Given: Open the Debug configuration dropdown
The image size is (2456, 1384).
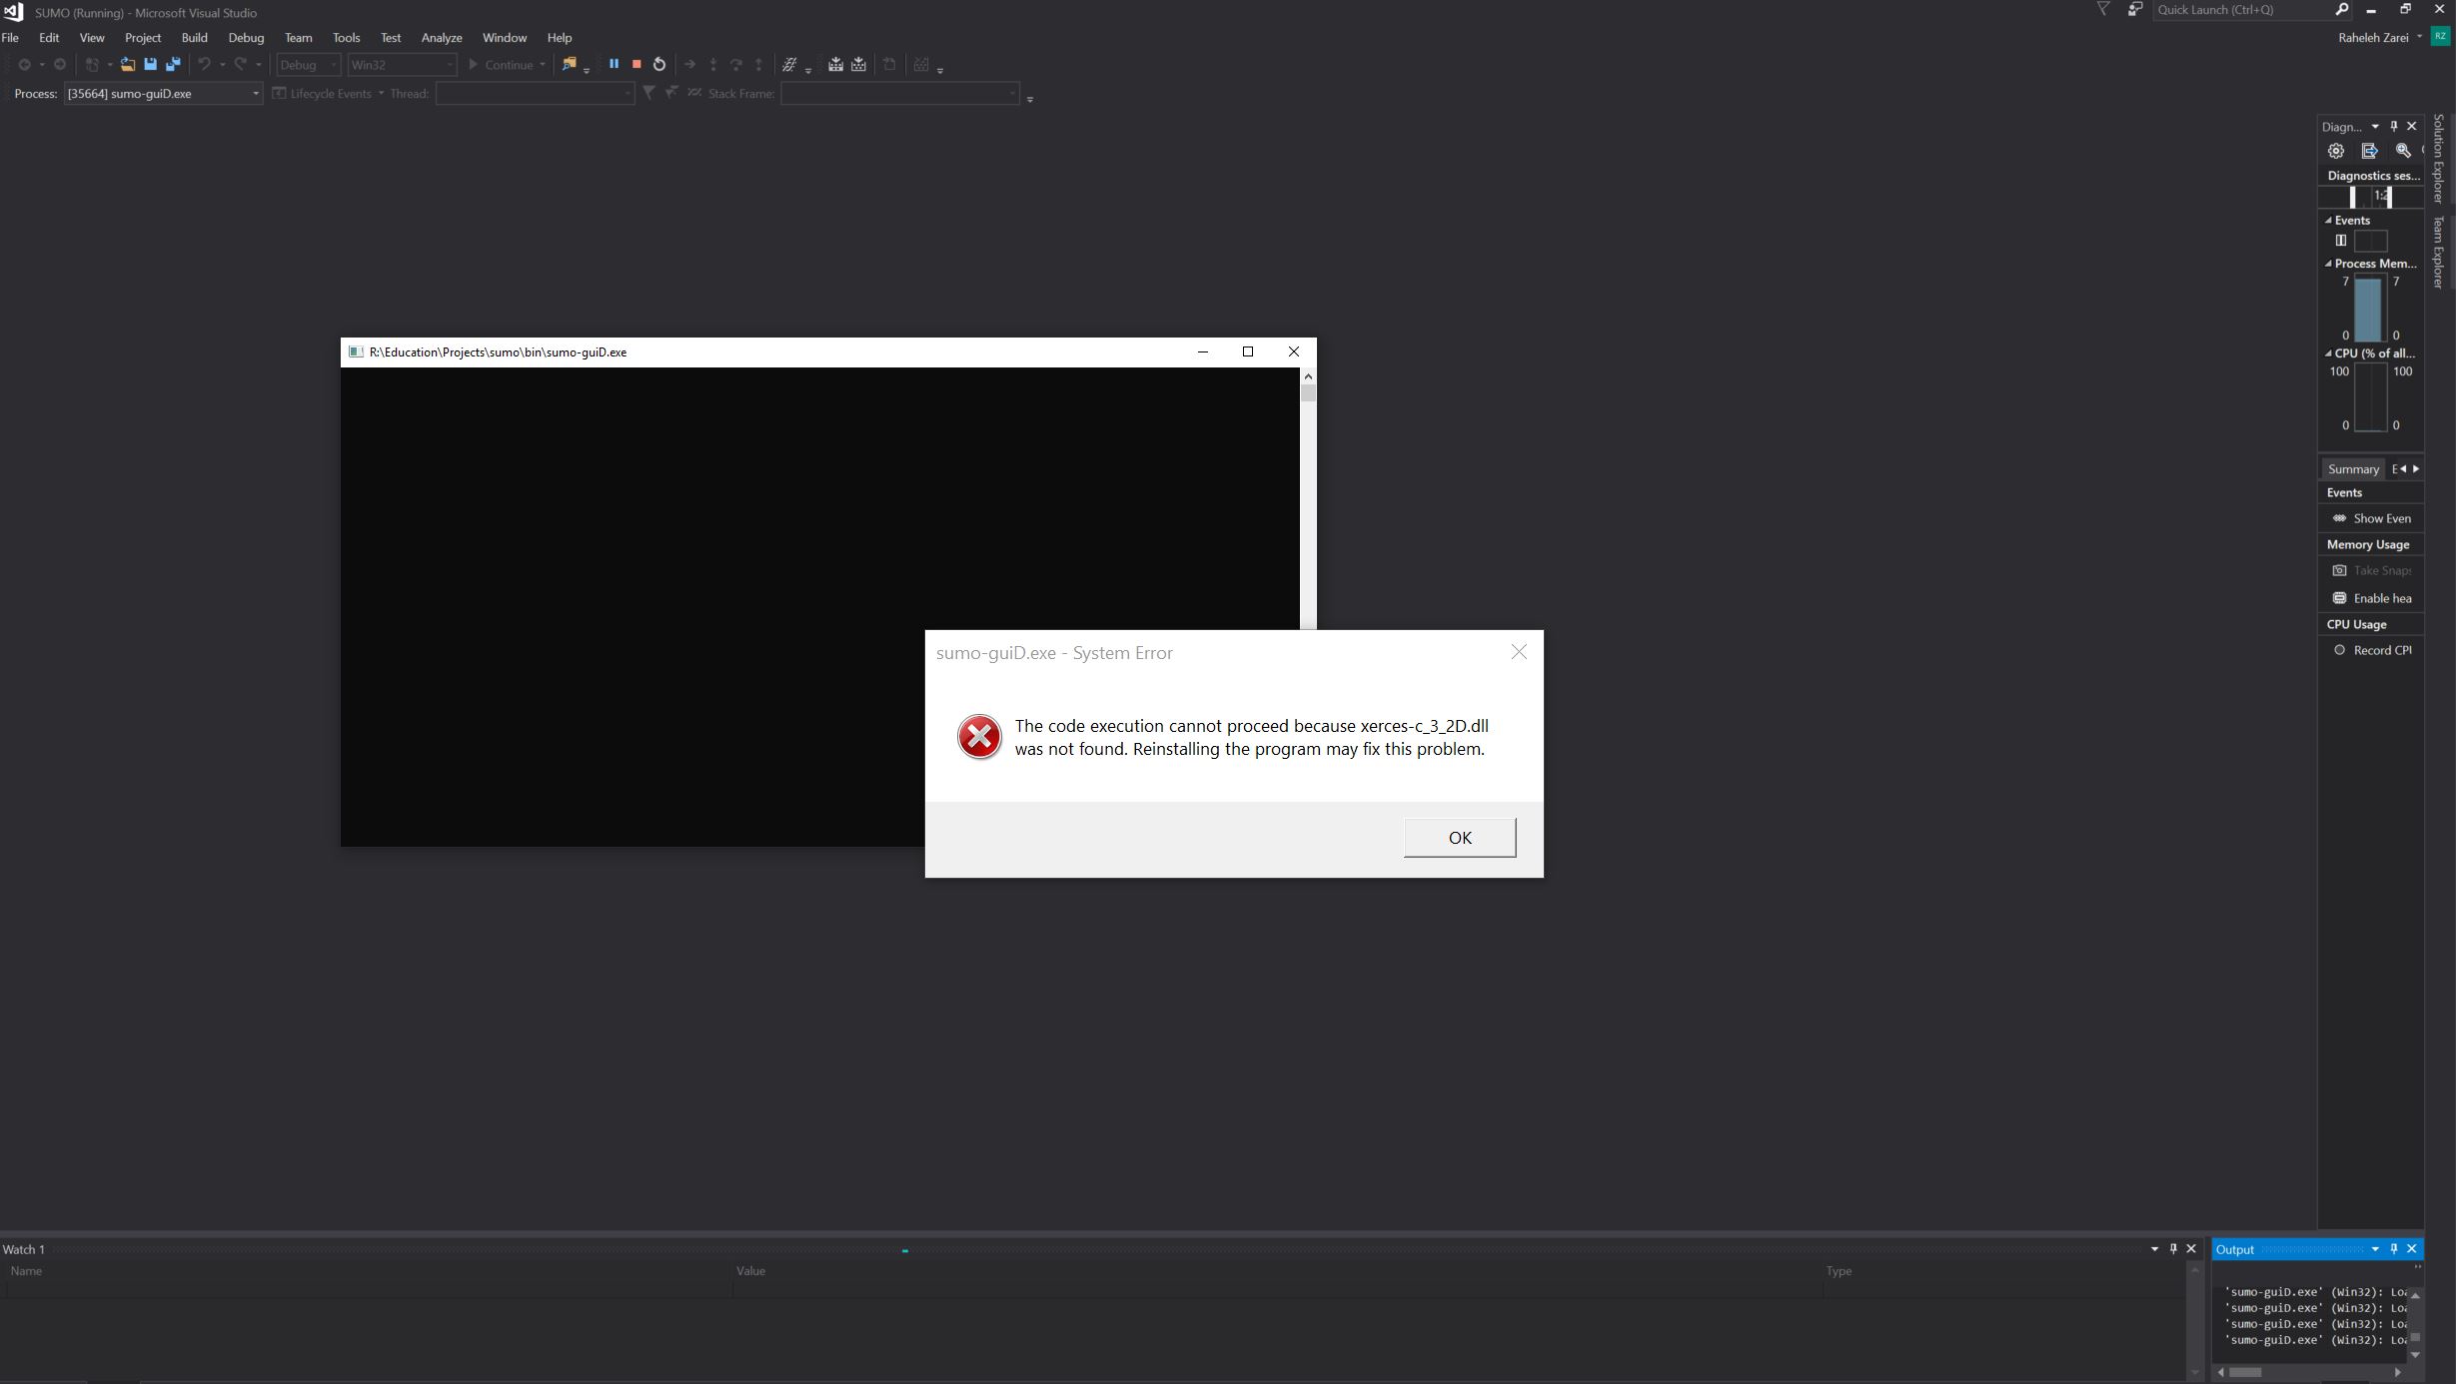Looking at the screenshot, I should pos(308,65).
